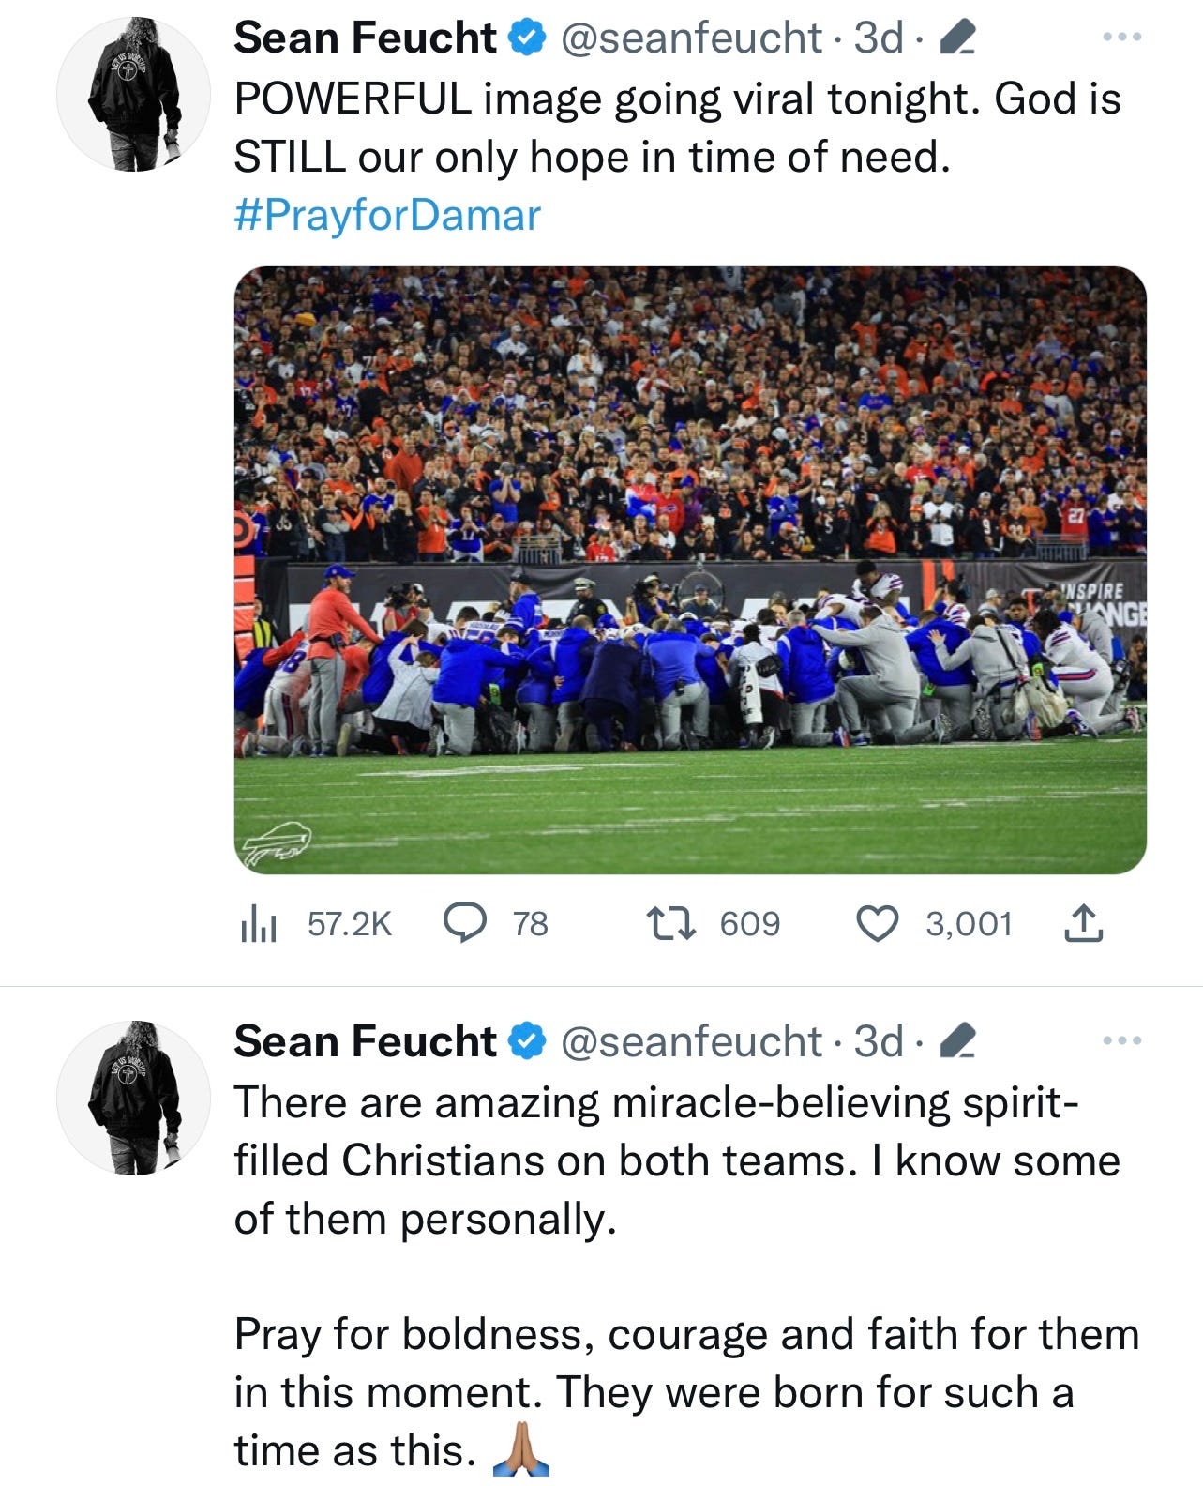The width and height of the screenshot is (1203, 1486).
Task: Open the #PrayforDamar hashtag
Action: (x=387, y=215)
